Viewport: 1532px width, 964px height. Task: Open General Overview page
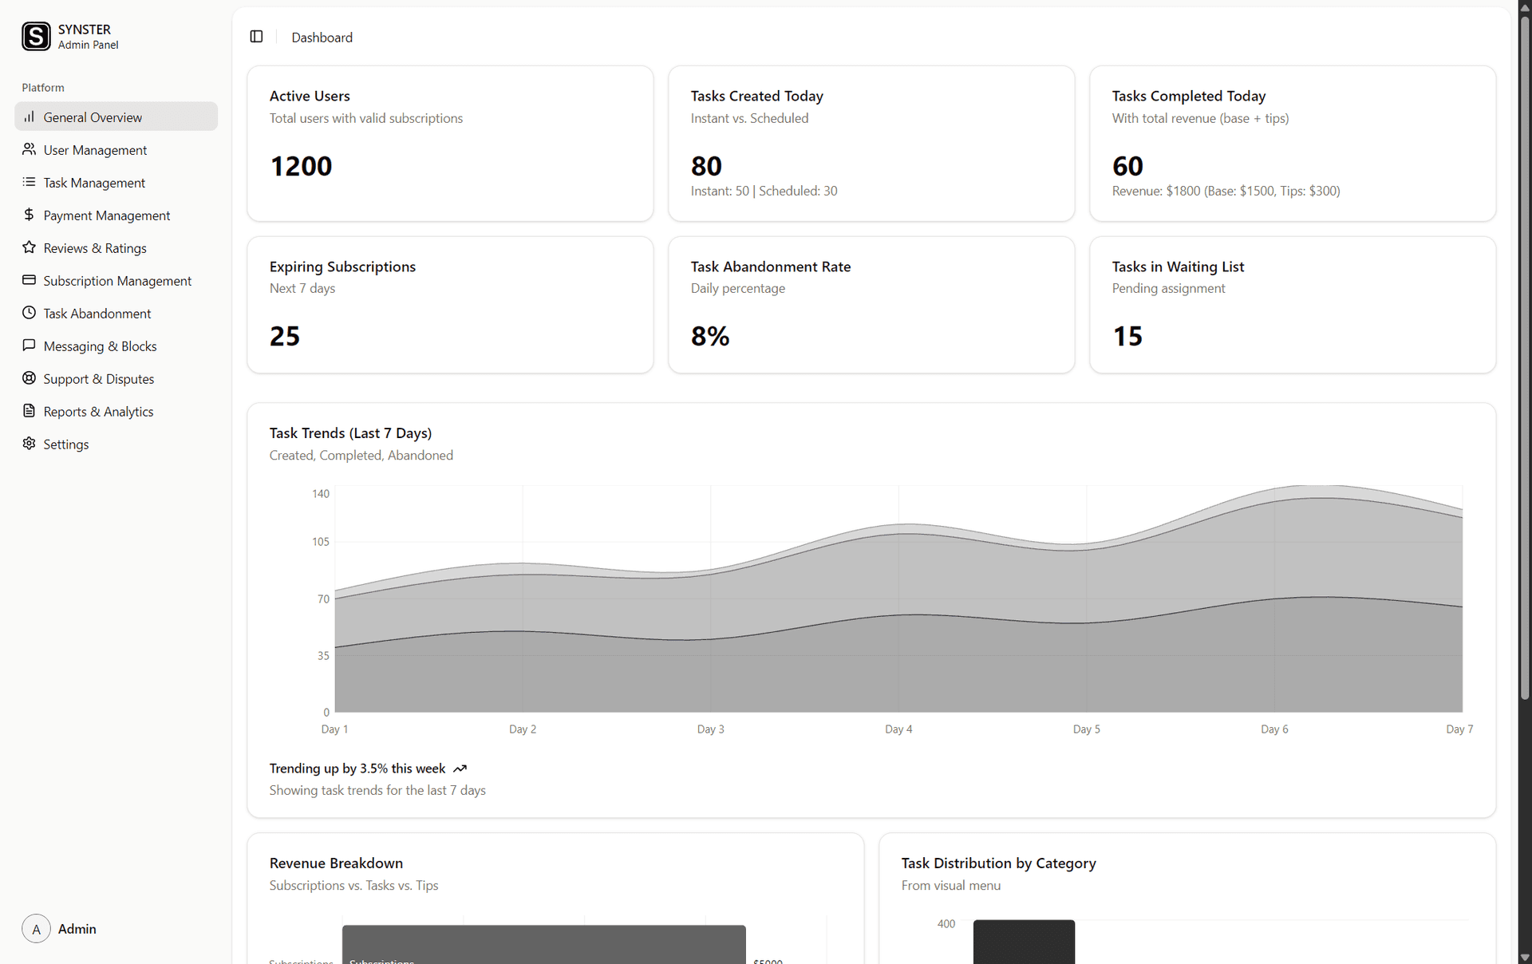coord(116,117)
